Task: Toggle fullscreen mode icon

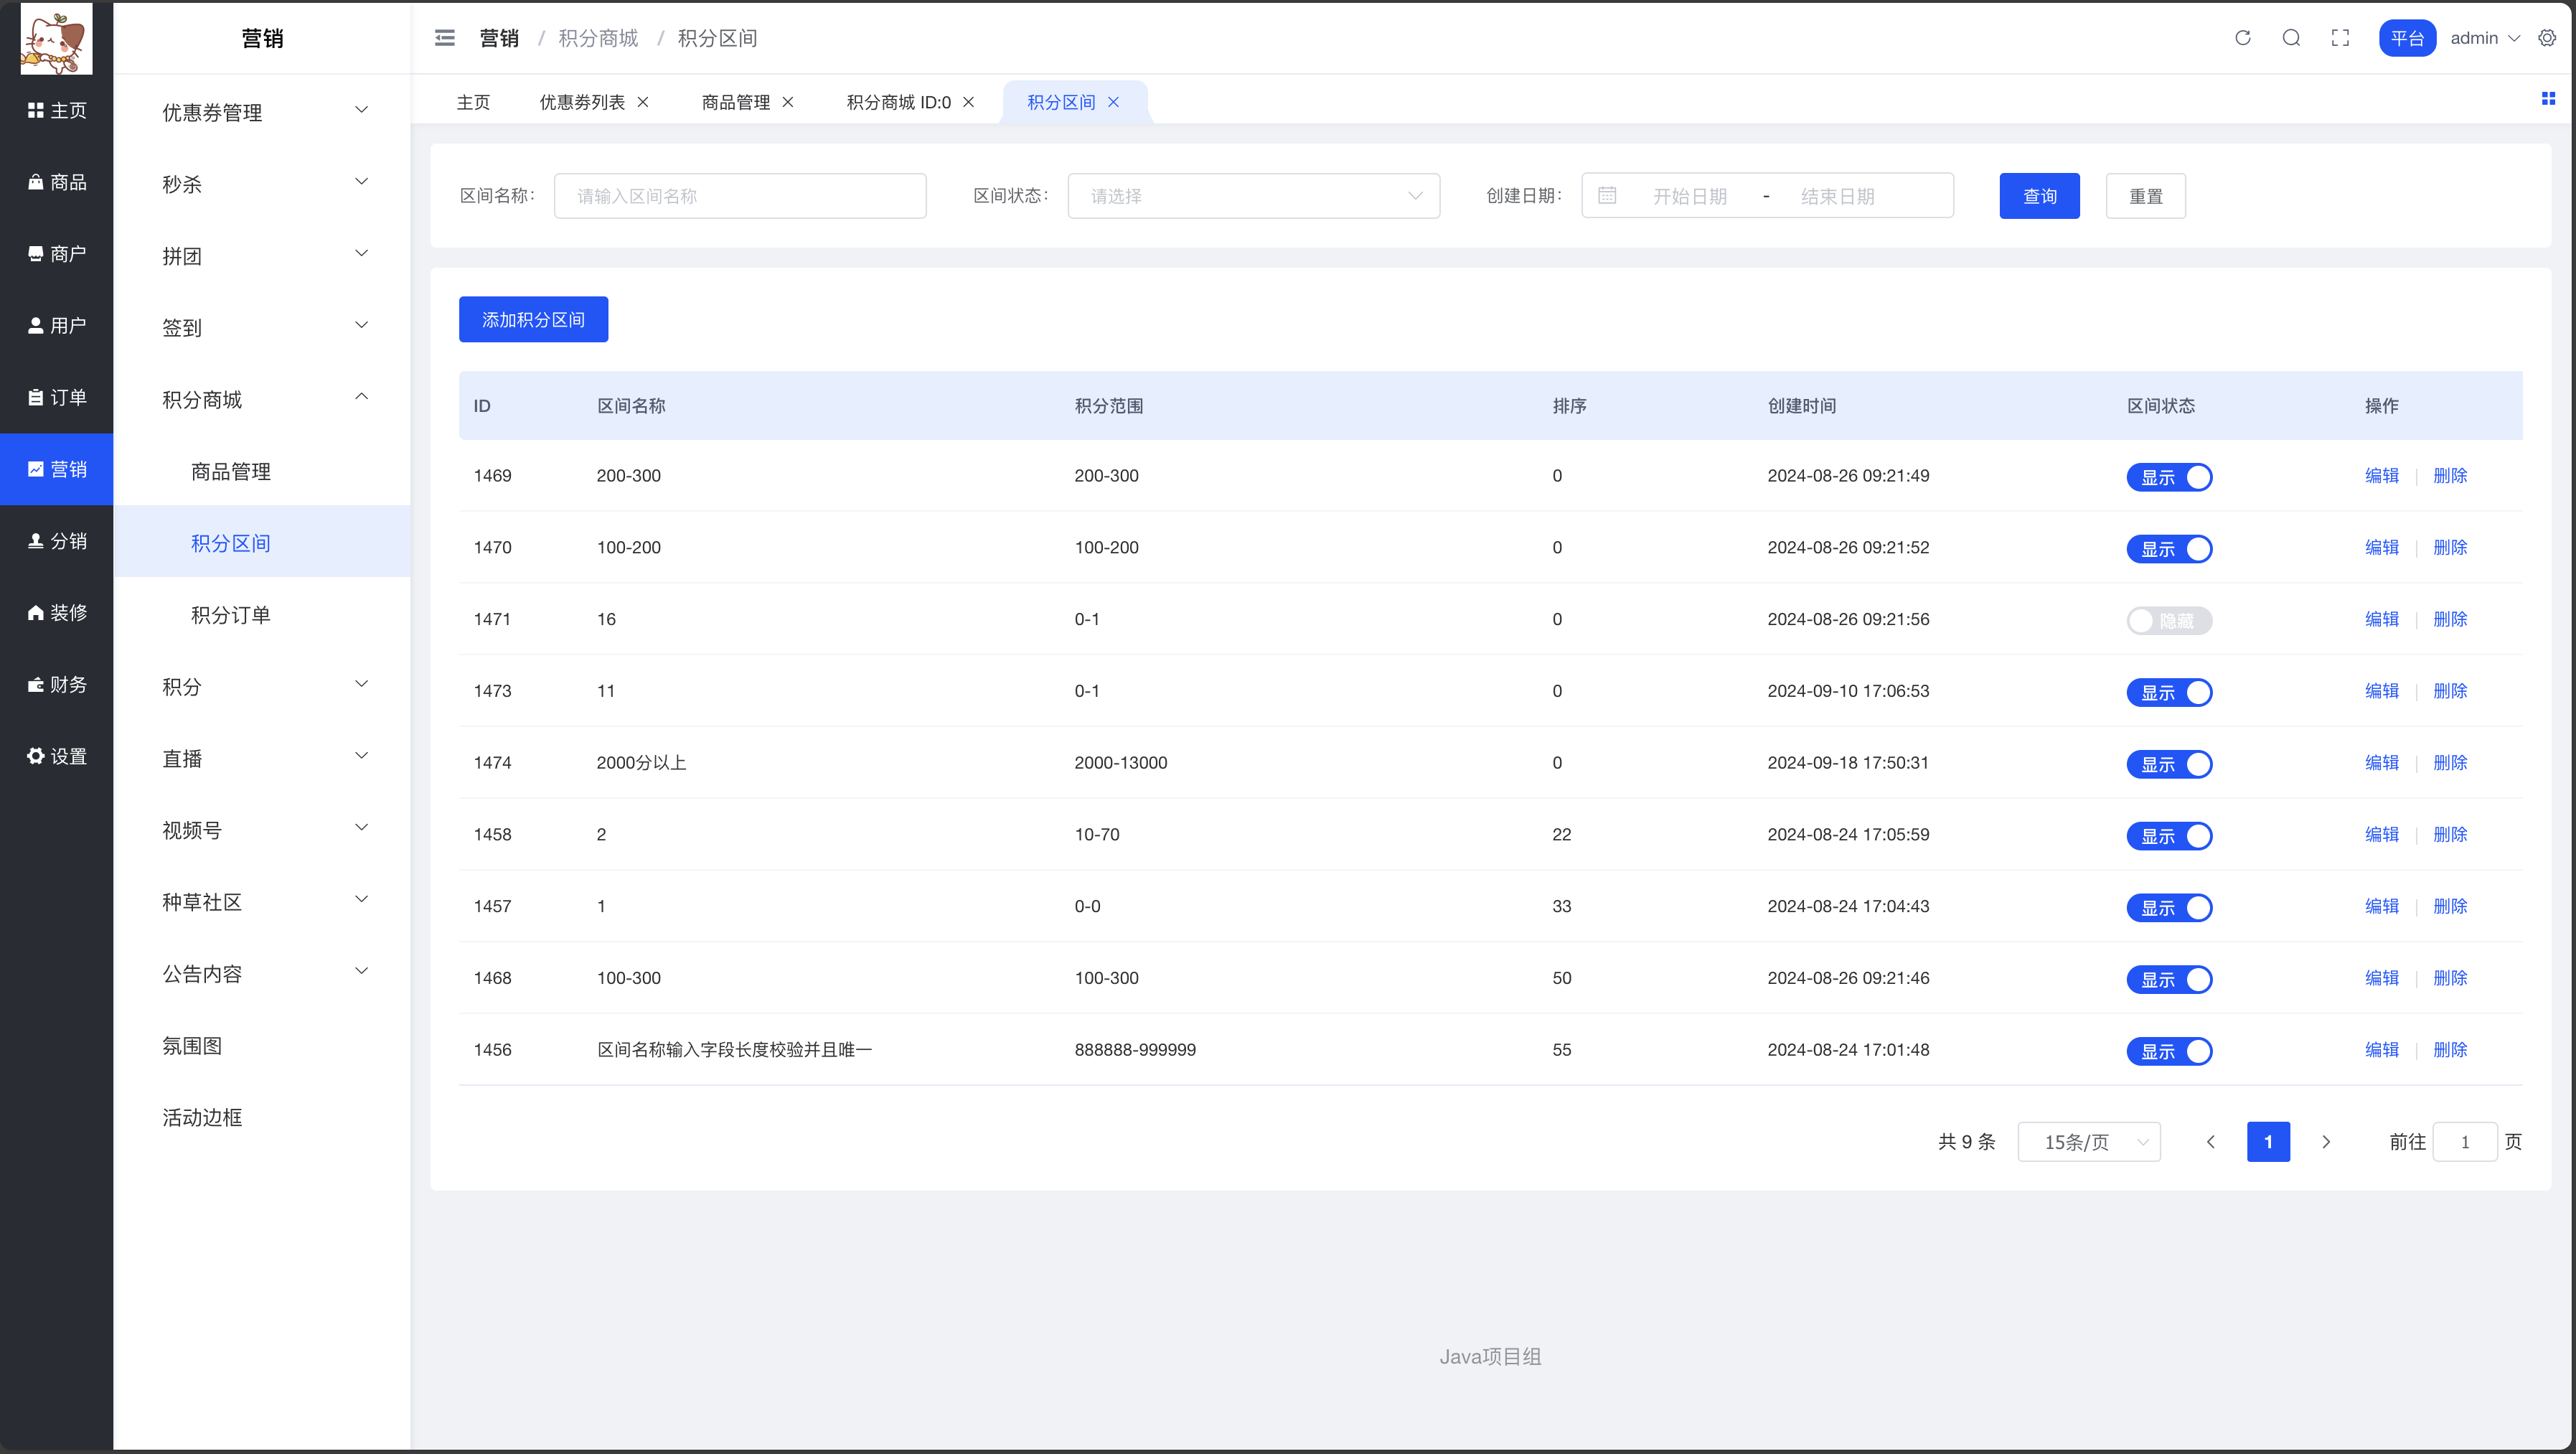Action: (2340, 38)
